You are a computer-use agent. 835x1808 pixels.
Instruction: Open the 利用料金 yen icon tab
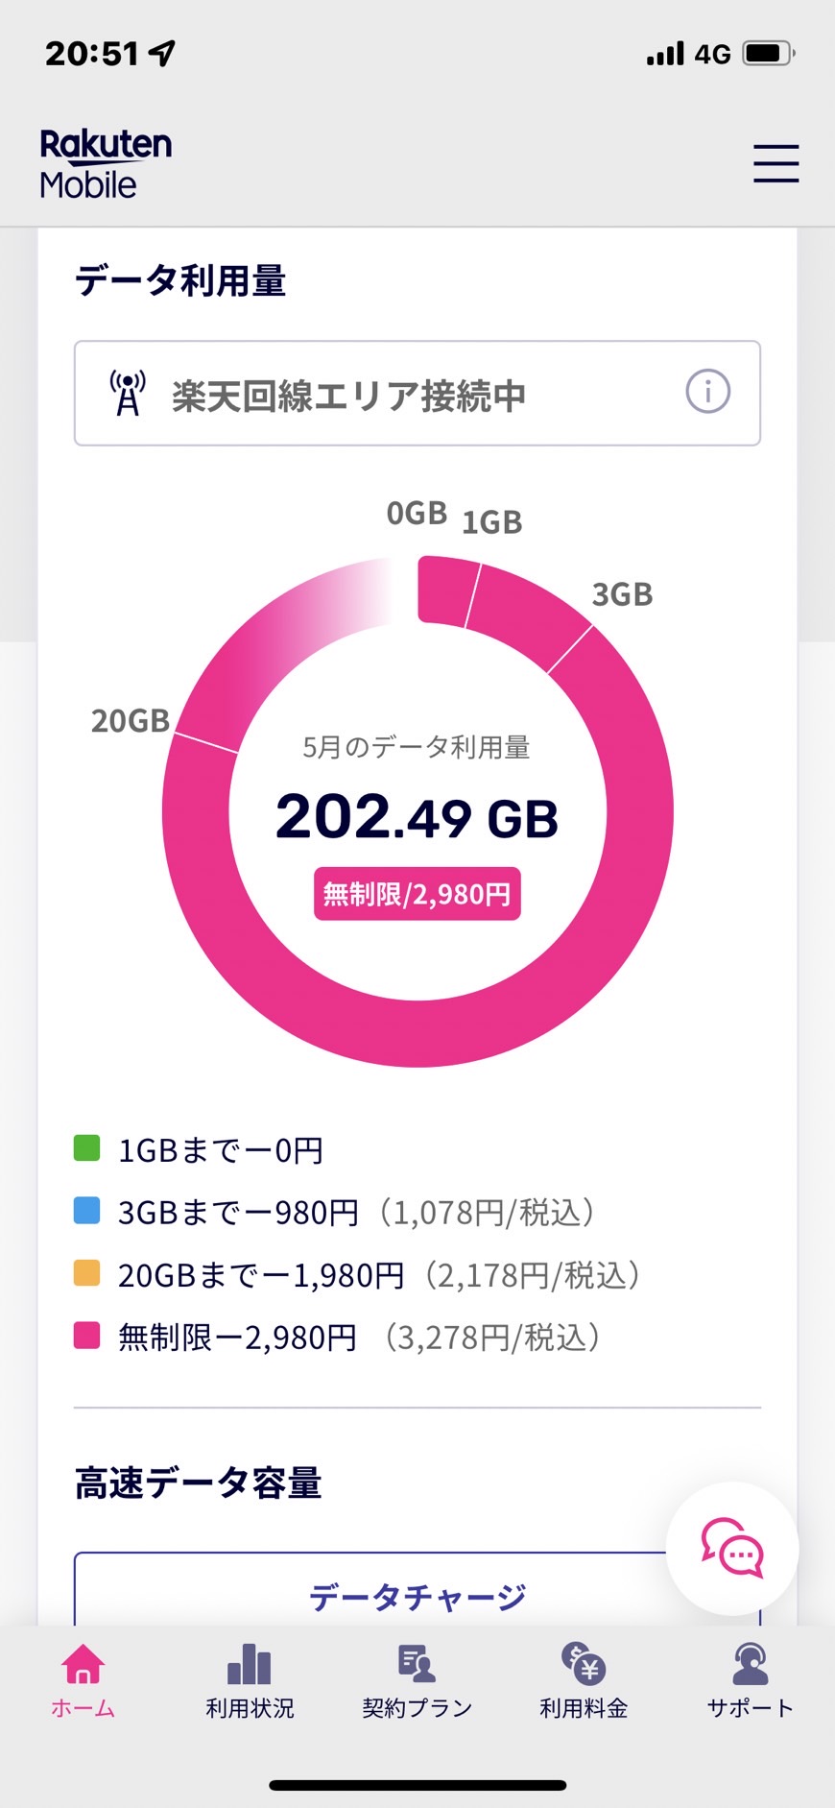pyautogui.click(x=584, y=1680)
